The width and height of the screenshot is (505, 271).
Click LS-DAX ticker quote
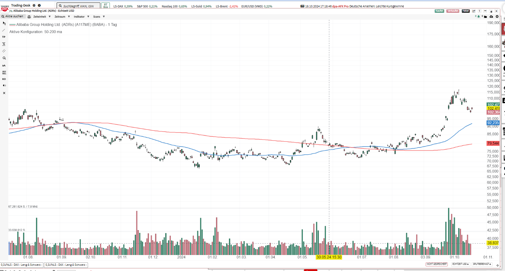(x=123, y=6)
